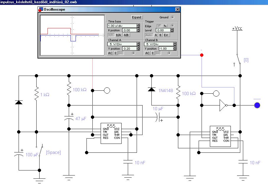This screenshot has width=268, height=187.
Task: Set Channel A coupling to DC
Action: coord(121,53)
